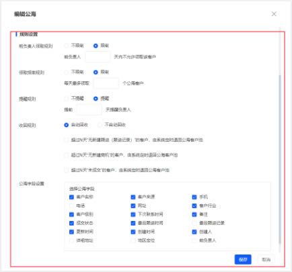This screenshot has width=292, height=272.
Task: Enable 超过N天无新建商机 recycle rule checkbox
Action: click(66, 155)
